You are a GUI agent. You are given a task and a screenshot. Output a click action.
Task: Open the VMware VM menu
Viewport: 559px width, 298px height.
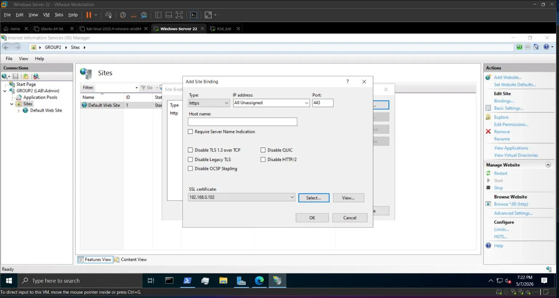tap(46, 15)
